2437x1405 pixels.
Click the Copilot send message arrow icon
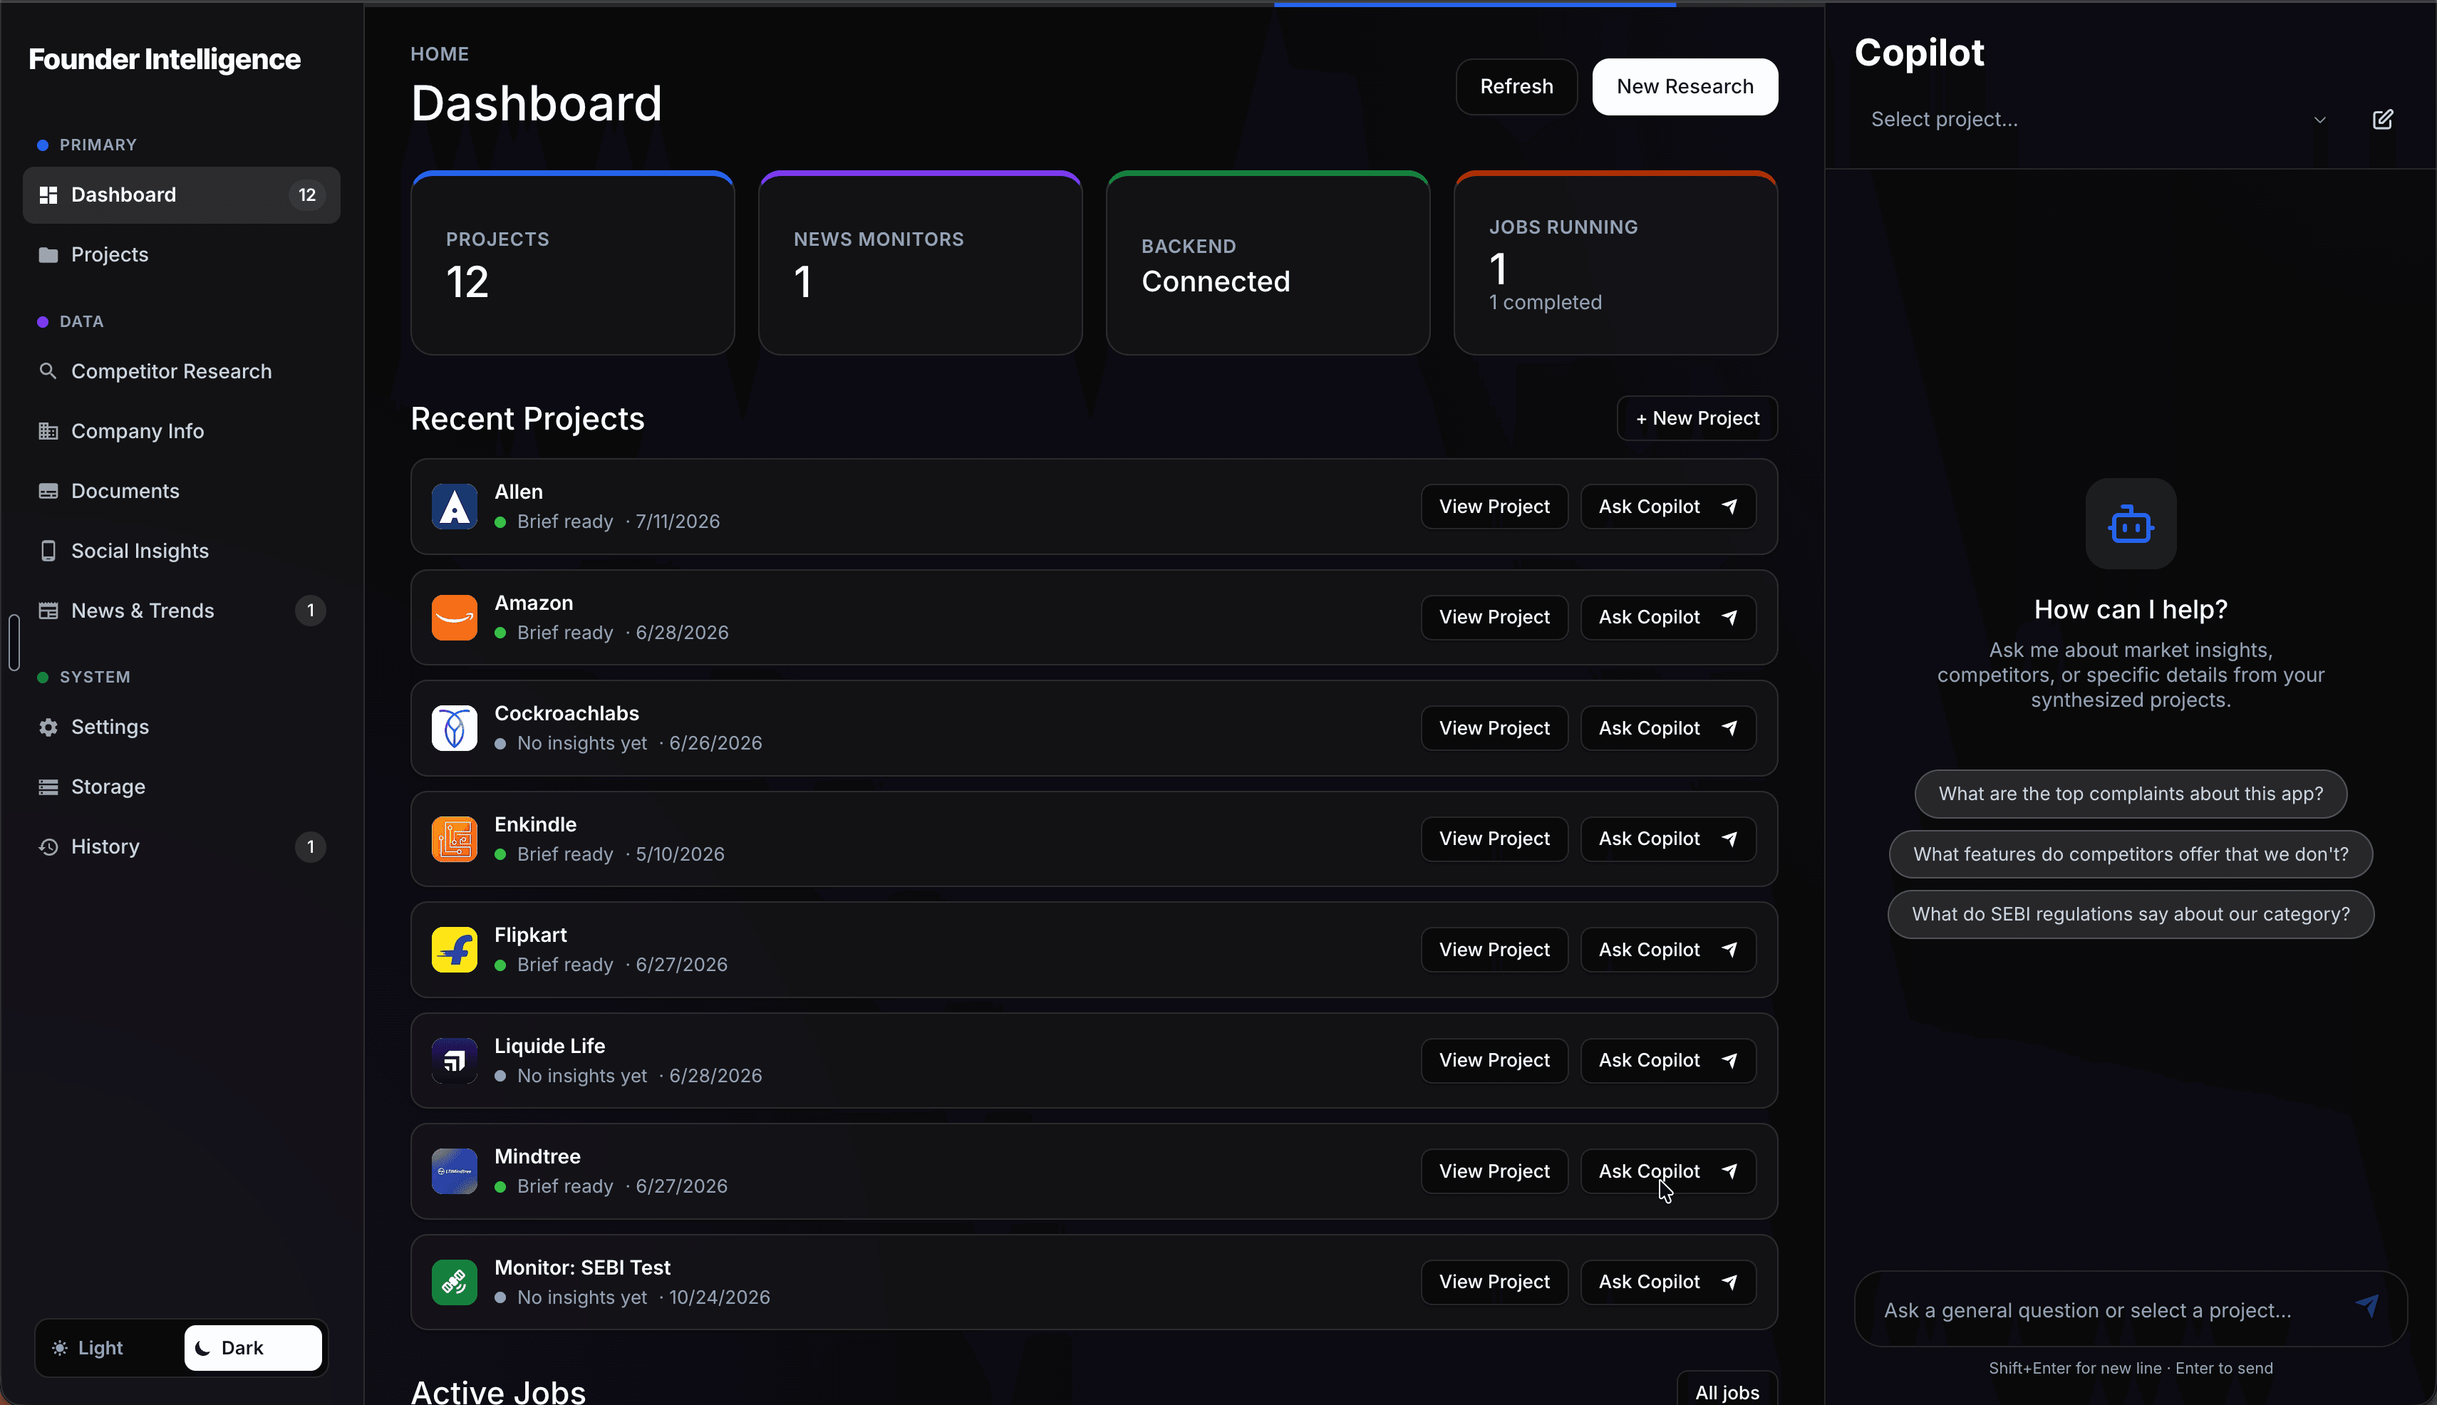coord(2366,1307)
